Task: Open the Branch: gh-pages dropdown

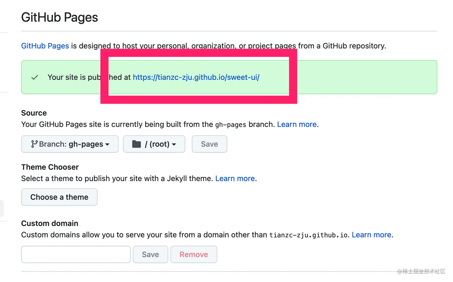Action: coord(70,144)
